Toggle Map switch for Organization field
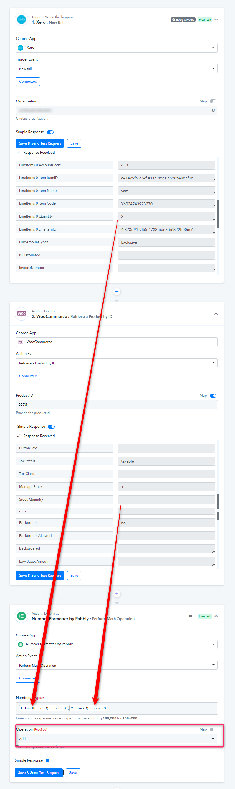Screen dimensions: 235x789 tap(213, 101)
